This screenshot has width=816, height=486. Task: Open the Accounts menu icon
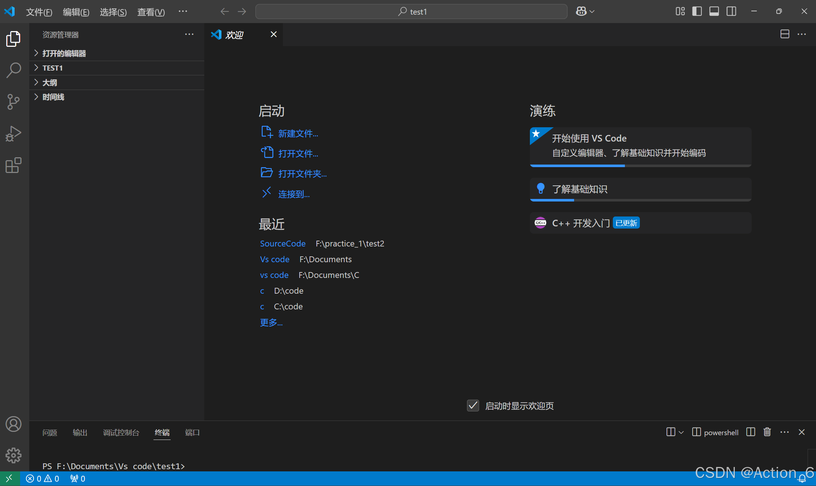[x=14, y=424]
